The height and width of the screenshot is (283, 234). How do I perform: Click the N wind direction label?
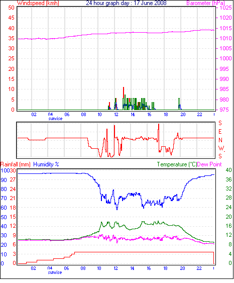220,140
